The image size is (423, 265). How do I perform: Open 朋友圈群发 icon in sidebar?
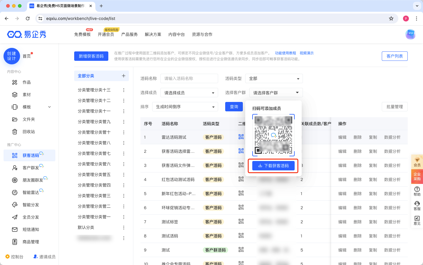pyautogui.click(x=15, y=180)
